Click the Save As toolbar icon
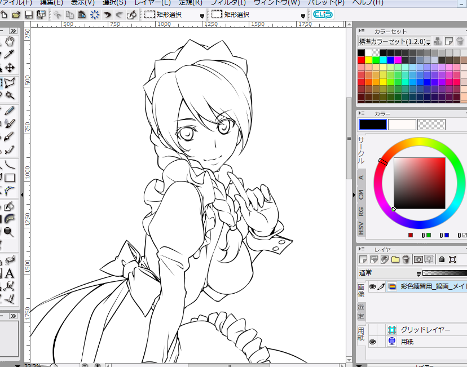The height and width of the screenshot is (367, 467). [41, 15]
